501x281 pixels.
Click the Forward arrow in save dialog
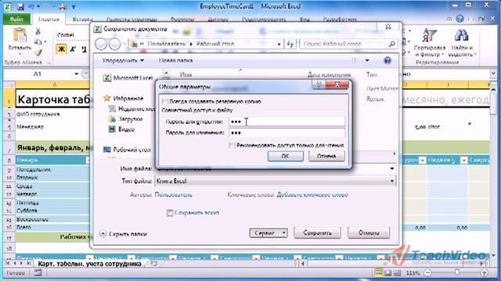(x=115, y=44)
